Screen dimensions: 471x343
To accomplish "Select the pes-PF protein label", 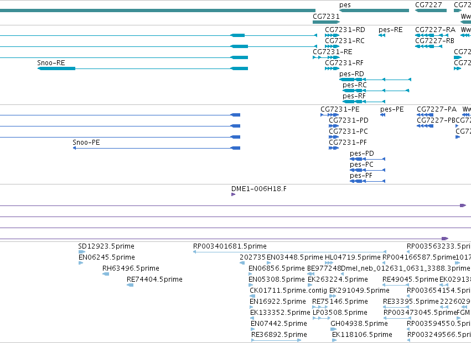I will pyautogui.click(x=361, y=176).
